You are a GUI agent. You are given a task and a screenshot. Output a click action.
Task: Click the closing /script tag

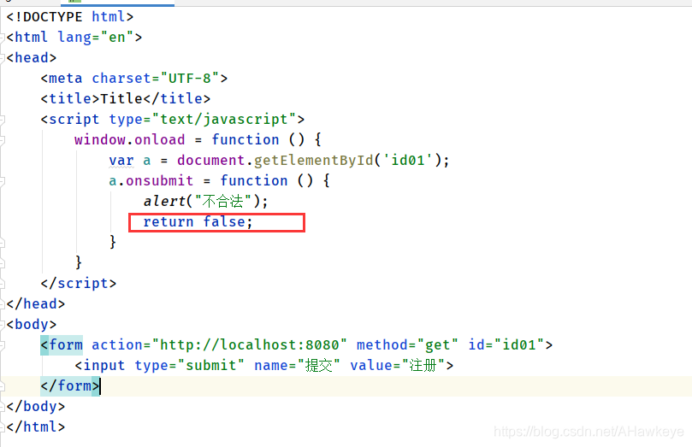79,284
